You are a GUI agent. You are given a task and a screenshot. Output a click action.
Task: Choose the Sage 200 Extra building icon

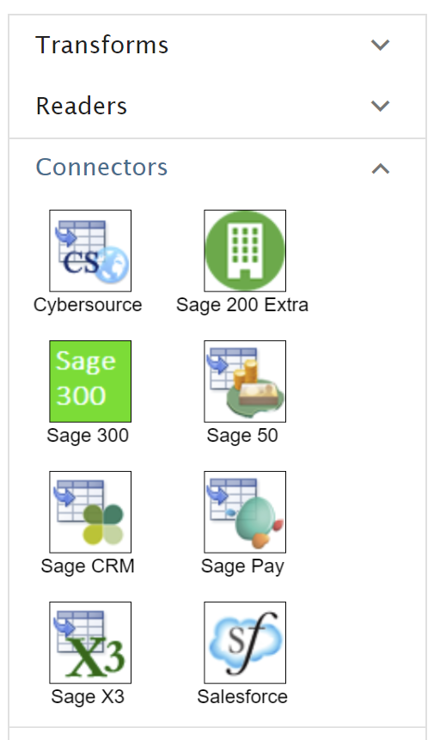click(x=245, y=251)
